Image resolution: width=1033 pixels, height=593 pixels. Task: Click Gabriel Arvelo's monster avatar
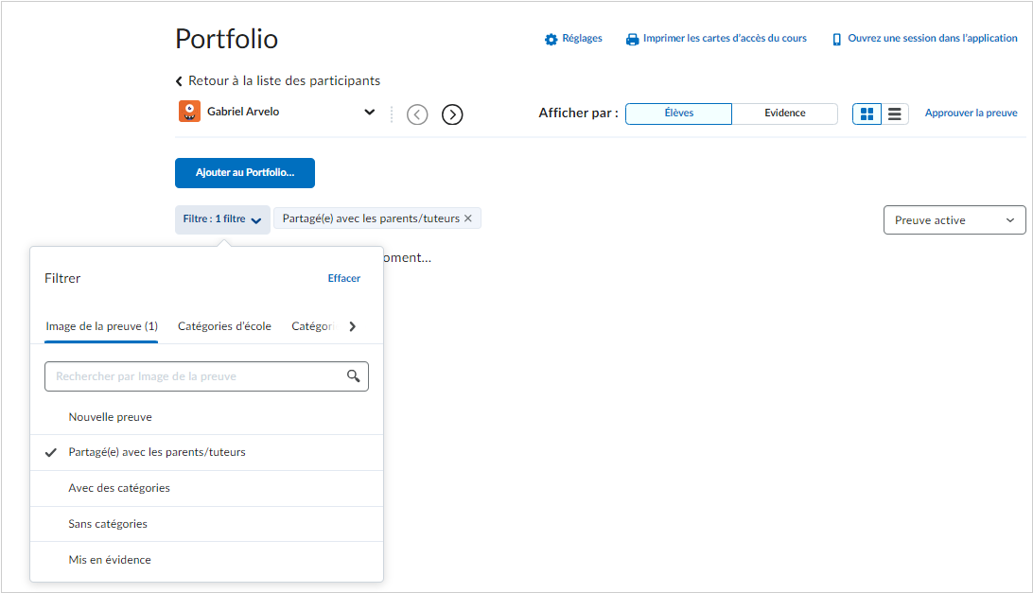190,112
